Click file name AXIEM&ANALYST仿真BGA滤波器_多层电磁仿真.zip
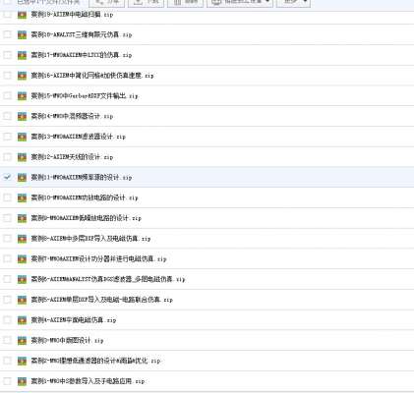414x393 pixels. (108, 279)
